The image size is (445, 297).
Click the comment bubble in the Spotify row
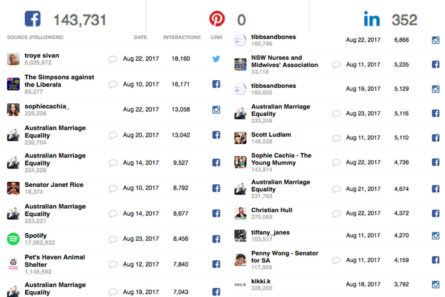(x=113, y=239)
